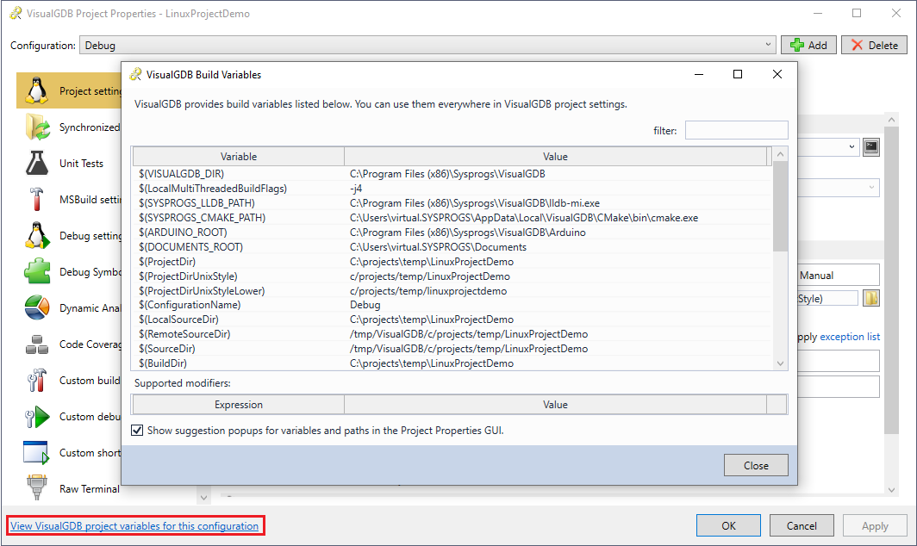
Task: Select the $(LocalMultiThreadedBuildFlags) row
Action: 452,189
